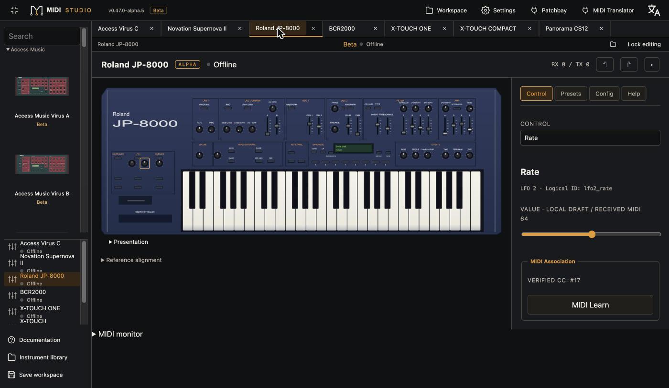The height and width of the screenshot is (388, 669).
Task: Select the Access Music Virus B thumbnail
Action: tap(42, 164)
